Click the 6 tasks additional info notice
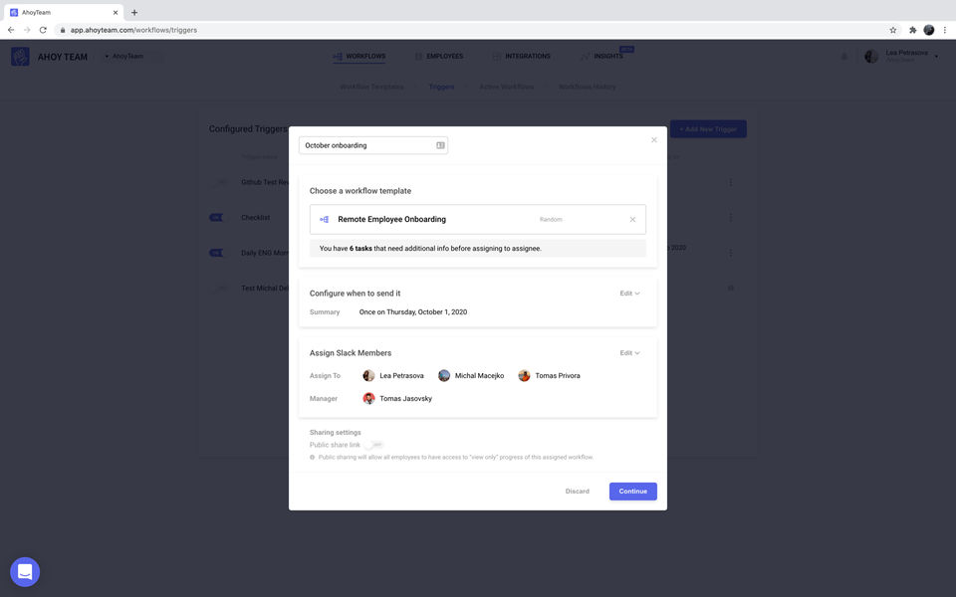 (x=477, y=249)
